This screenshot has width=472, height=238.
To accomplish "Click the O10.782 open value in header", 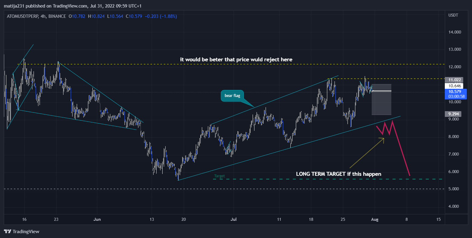I will 77,16.
